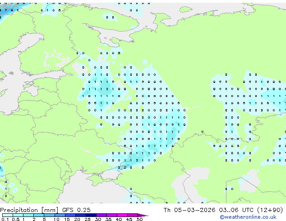The width and height of the screenshot is (286, 221).
Task: Pick the 35–40 mm legend swatch
Action: [112, 215]
